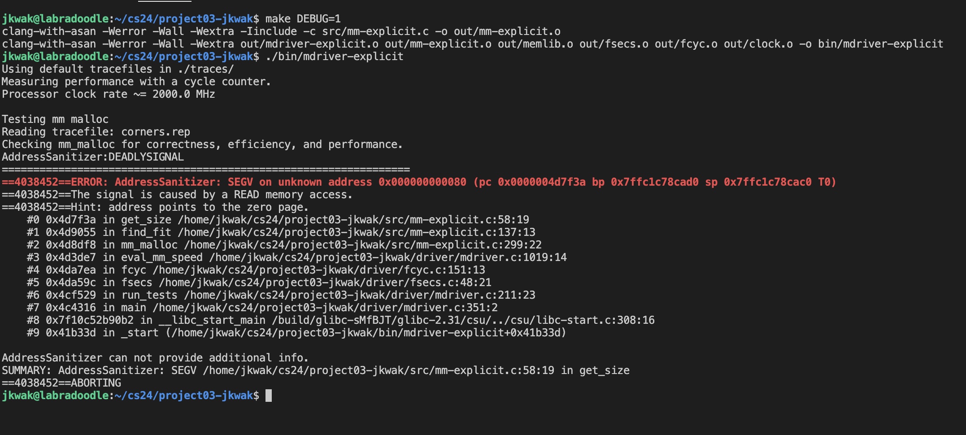Click the '==4038452==ABORTING' line

click(x=61, y=383)
